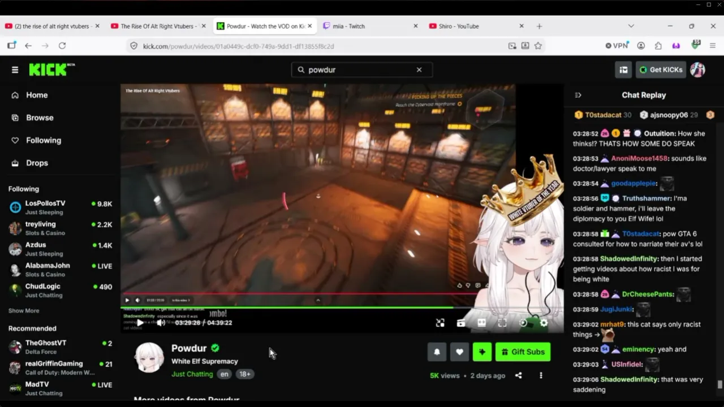Switch to the Shiro - YouTube tab
This screenshot has height=407, width=724.
(x=476, y=26)
